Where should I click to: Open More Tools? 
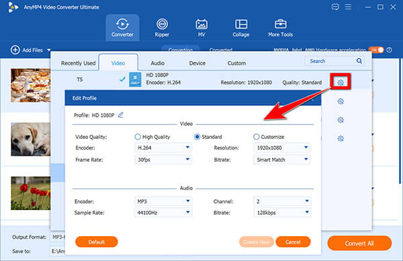pyautogui.click(x=280, y=28)
